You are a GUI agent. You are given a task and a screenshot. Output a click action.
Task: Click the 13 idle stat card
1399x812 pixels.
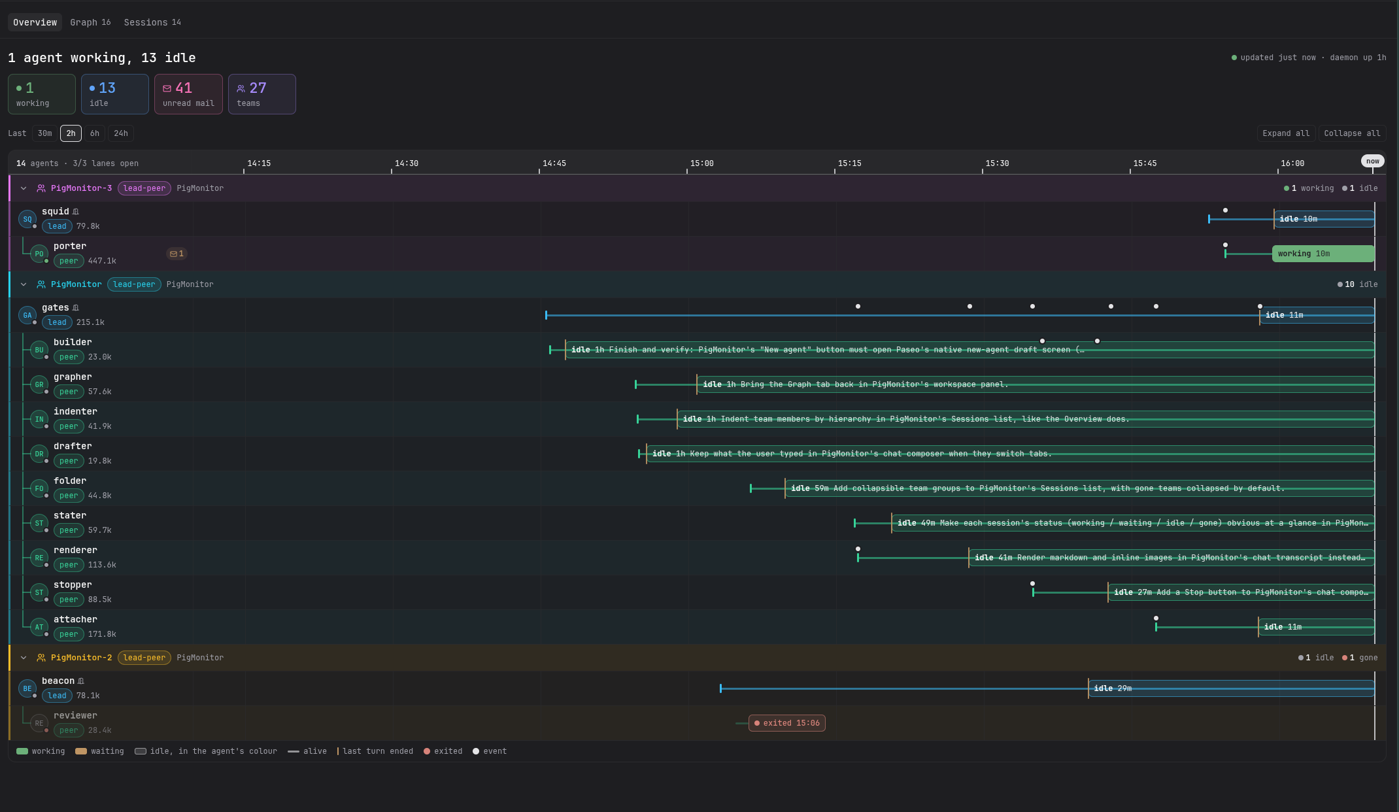(x=115, y=94)
